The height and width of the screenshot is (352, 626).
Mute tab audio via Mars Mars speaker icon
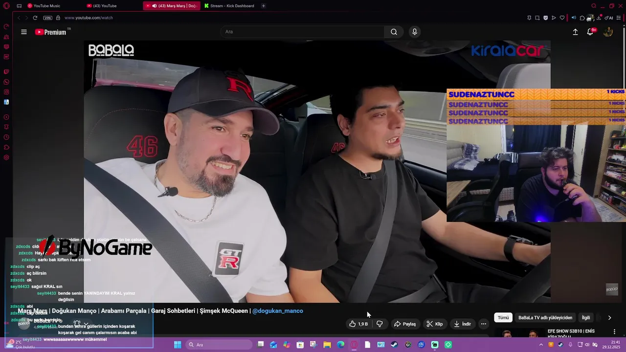point(154,6)
